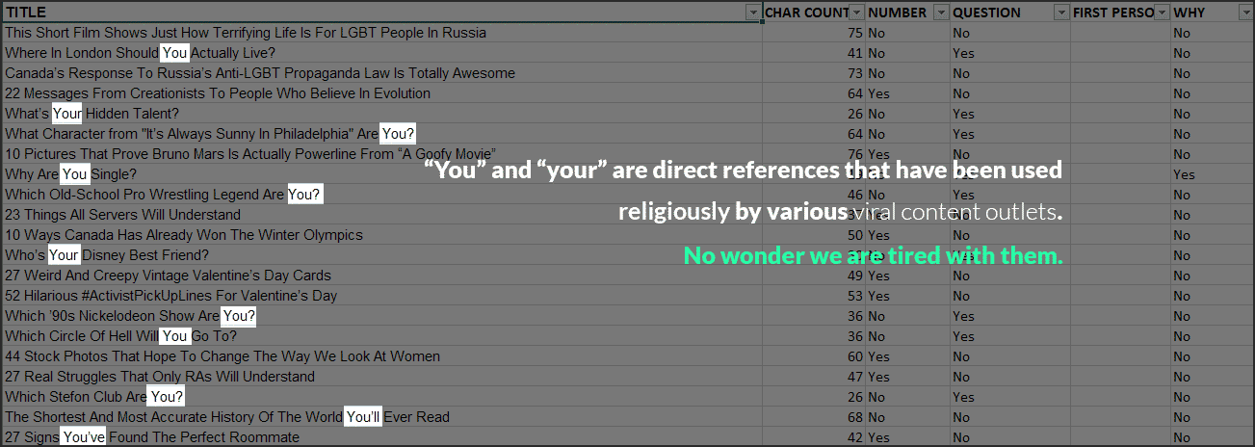Click highlighted 'Your' in 'Hidden Talent' title
The height and width of the screenshot is (447, 1255).
tap(67, 114)
